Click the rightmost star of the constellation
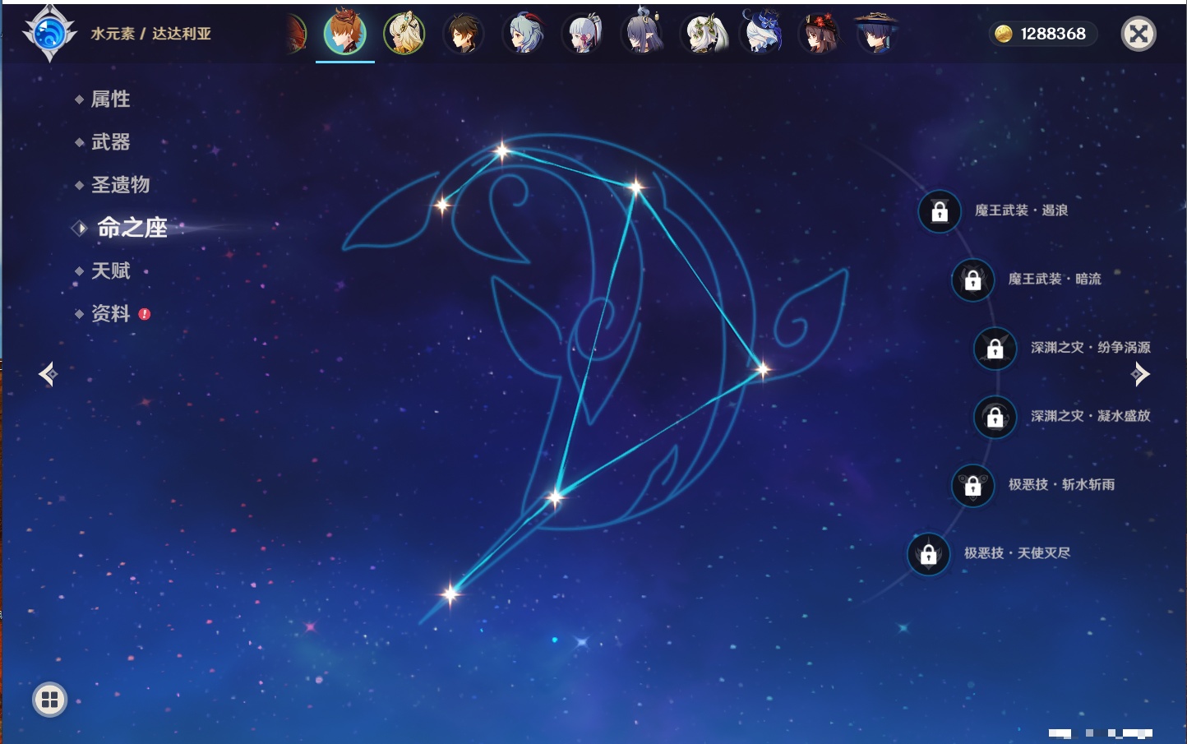 [x=762, y=369]
